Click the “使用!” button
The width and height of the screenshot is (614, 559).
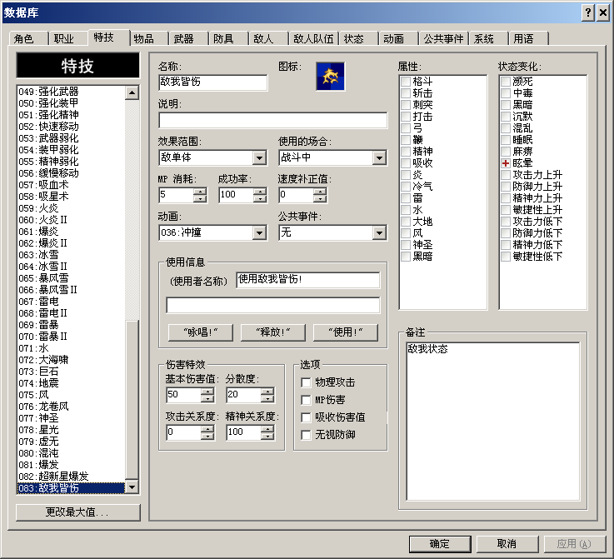click(346, 332)
